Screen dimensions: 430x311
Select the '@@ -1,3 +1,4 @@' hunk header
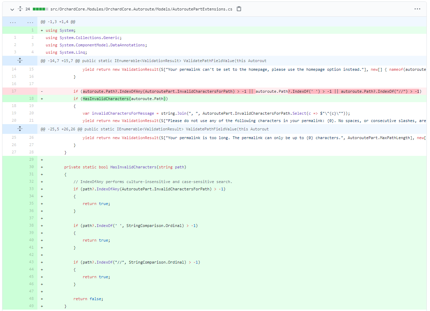[58, 22]
